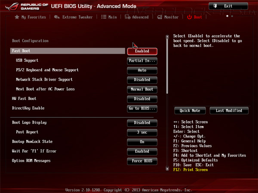This screenshot has width=258, height=193.
Task: Click the F5: Optimized Defaults hint
Action: point(196,160)
